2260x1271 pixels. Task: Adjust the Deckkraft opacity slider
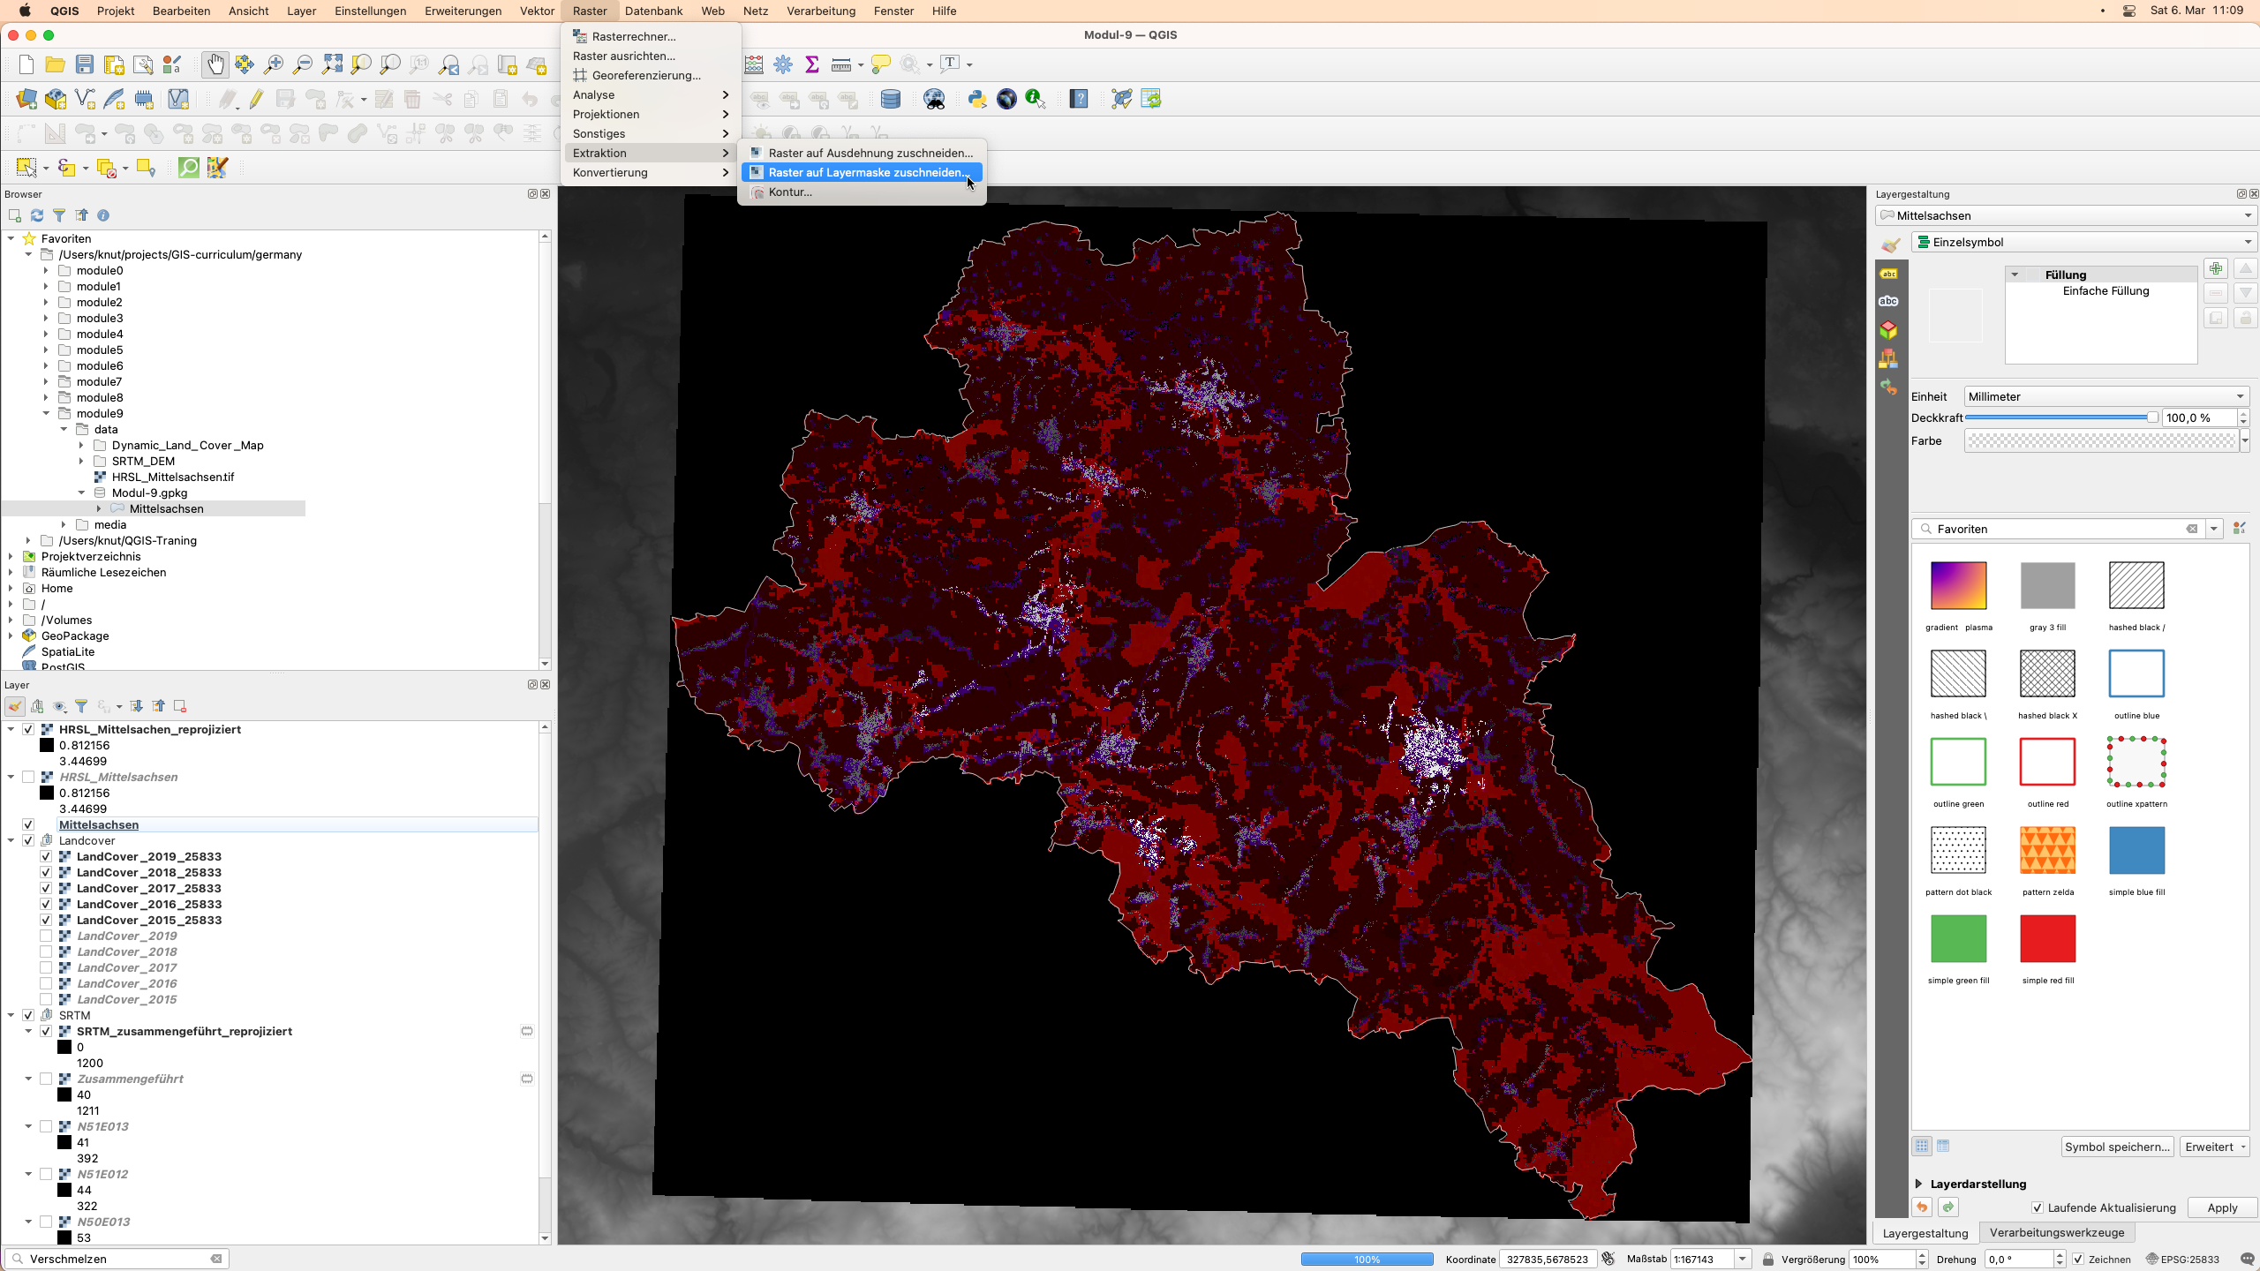(2062, 417)
